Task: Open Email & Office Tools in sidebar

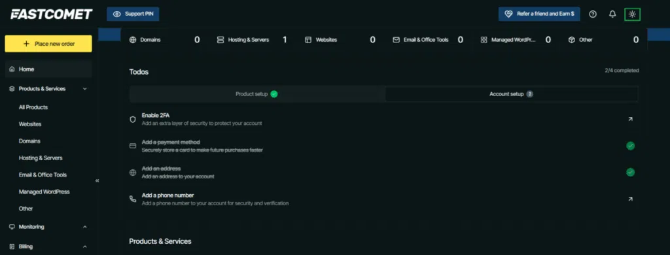Action: (43, 175)
